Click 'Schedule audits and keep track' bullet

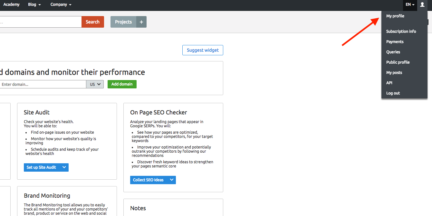tap(62, 151)
